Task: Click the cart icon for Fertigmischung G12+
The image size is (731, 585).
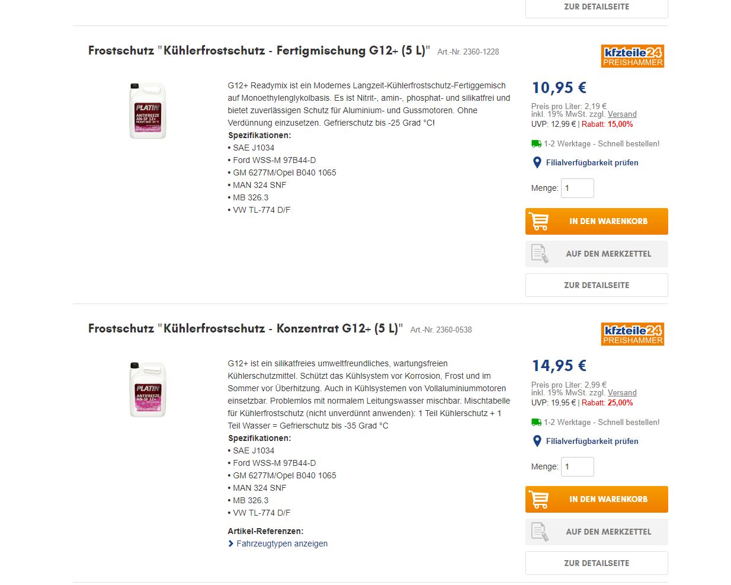Action: tap(539, 222)
